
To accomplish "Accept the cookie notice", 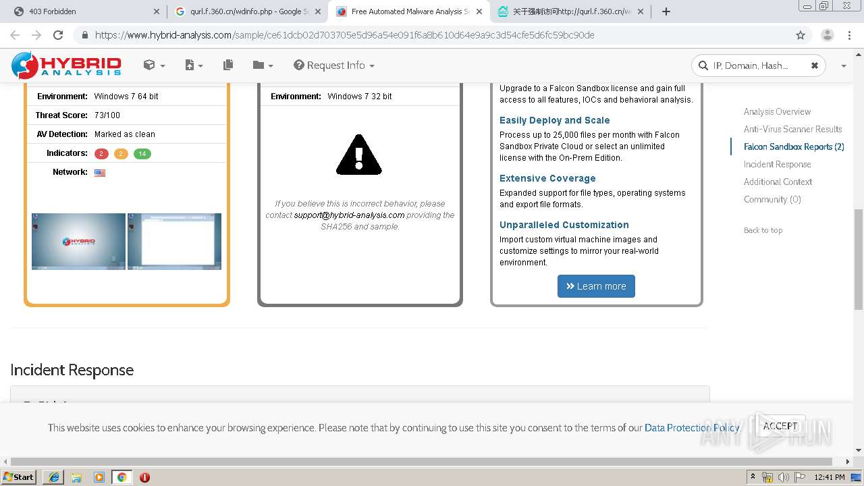I will 780,426.
